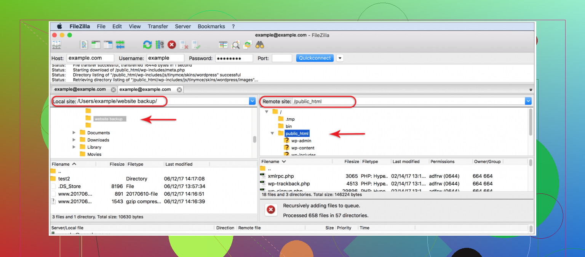The image size is (585, 257).
Task: Open Quickconnect history dropdown arrow
Action: pos(340,58)
